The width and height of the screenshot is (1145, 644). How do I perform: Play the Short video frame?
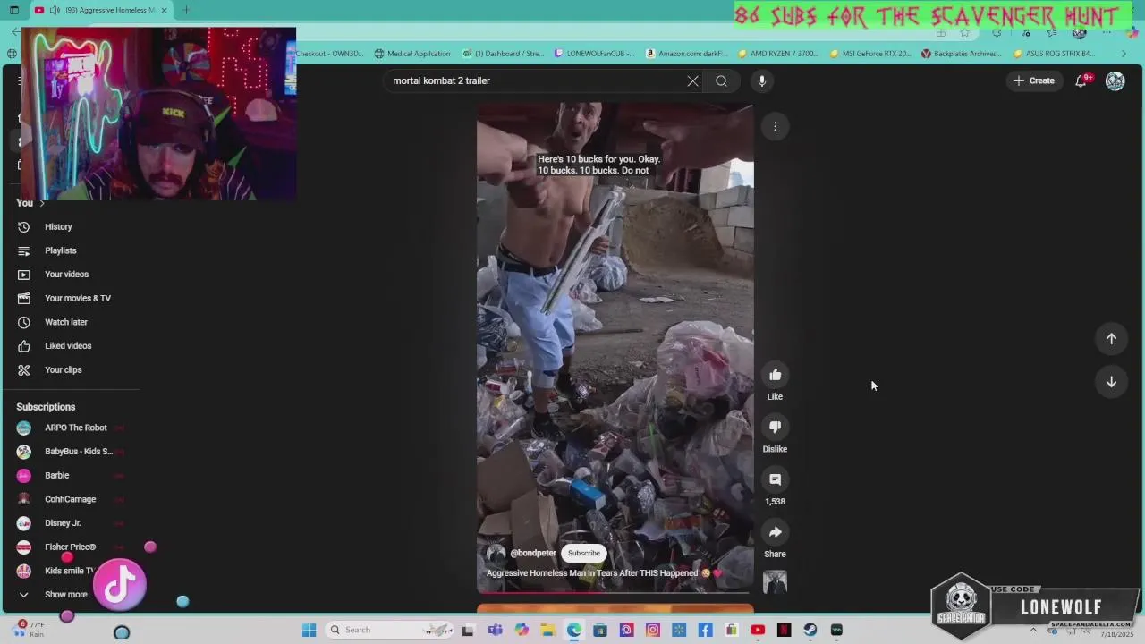point(615,347)
